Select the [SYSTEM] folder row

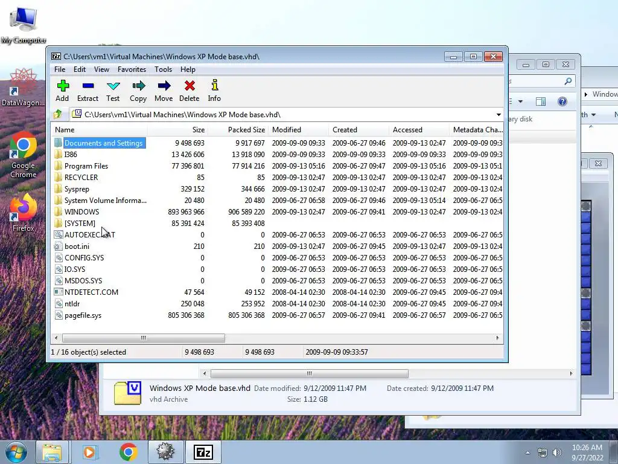(x=278, y=224)
